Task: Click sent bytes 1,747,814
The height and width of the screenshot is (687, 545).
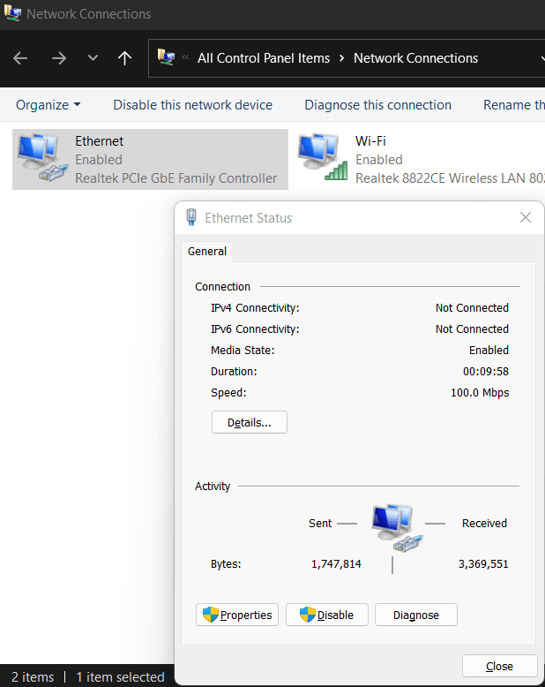Action: pyautogui.click(x=336, y=564)
